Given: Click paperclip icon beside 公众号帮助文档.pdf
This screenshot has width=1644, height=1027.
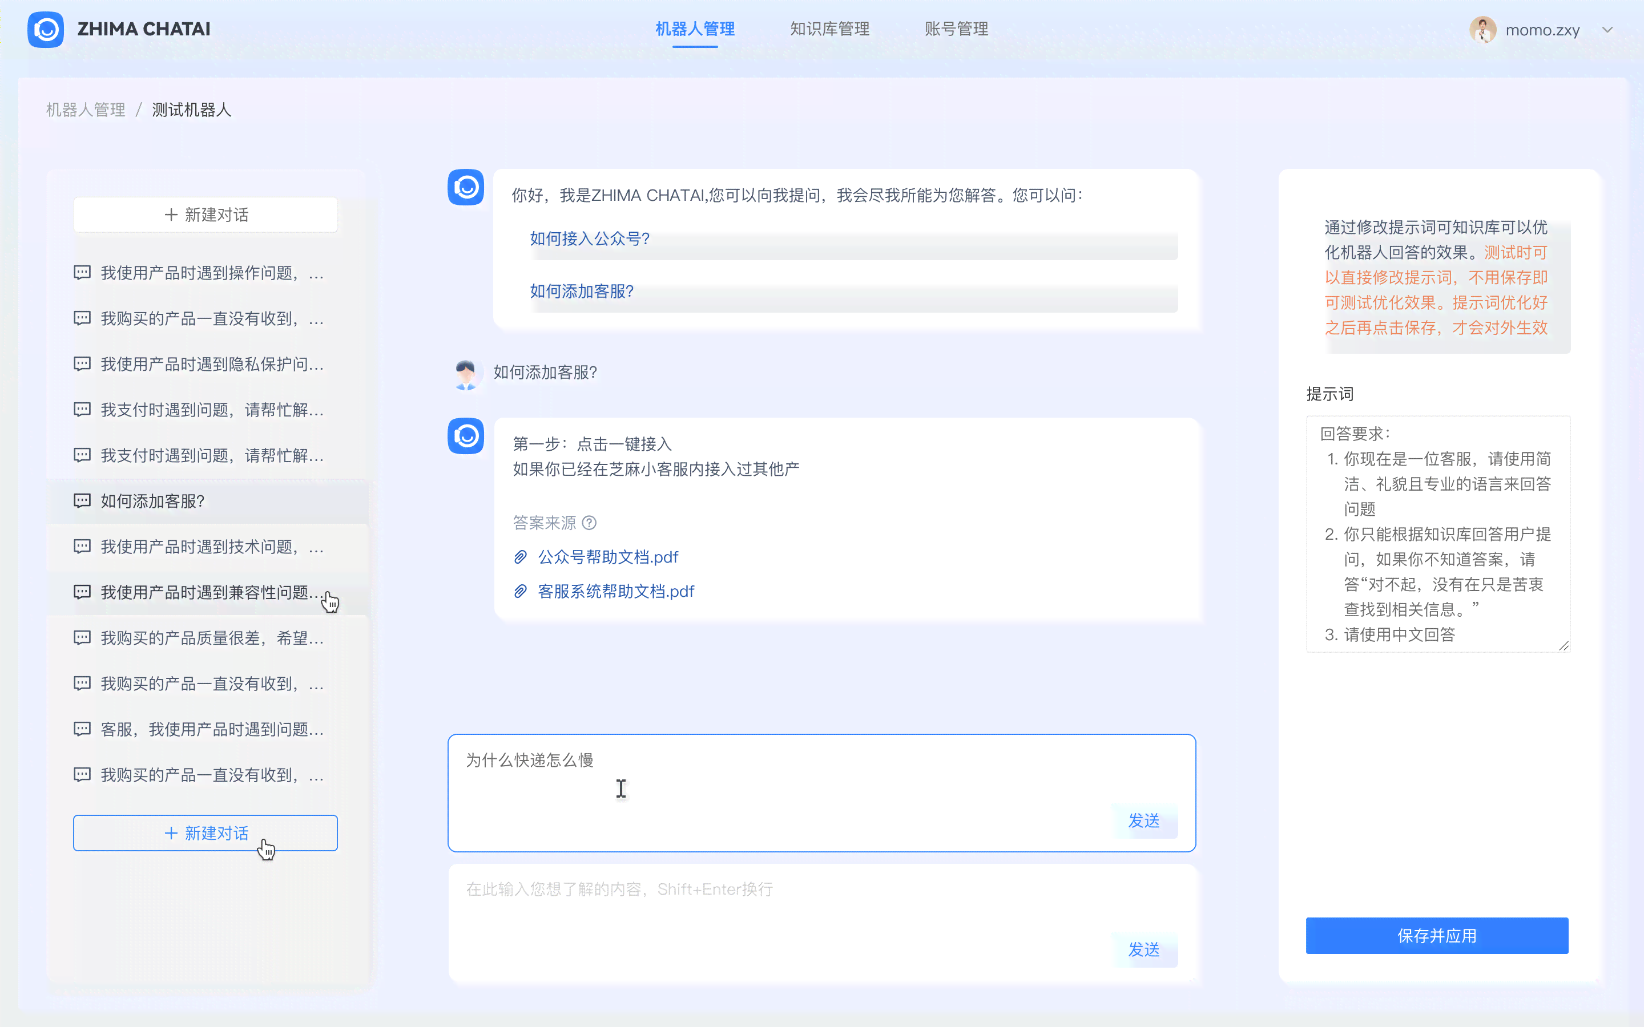Looking at the screenshot, I should [521, 557].
